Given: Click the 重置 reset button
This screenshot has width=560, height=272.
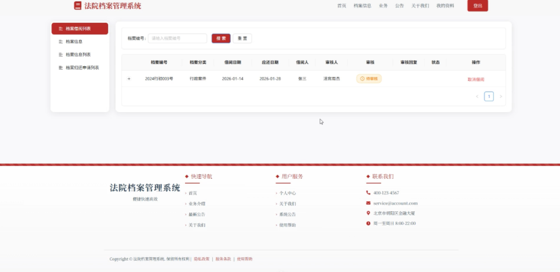Looking at the screenshot, I should tap(242, 38).
